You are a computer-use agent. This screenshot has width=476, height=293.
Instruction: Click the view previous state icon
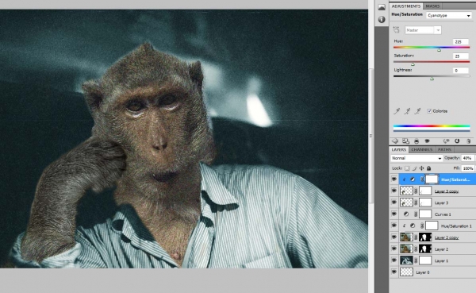click(x=446, y=141)
